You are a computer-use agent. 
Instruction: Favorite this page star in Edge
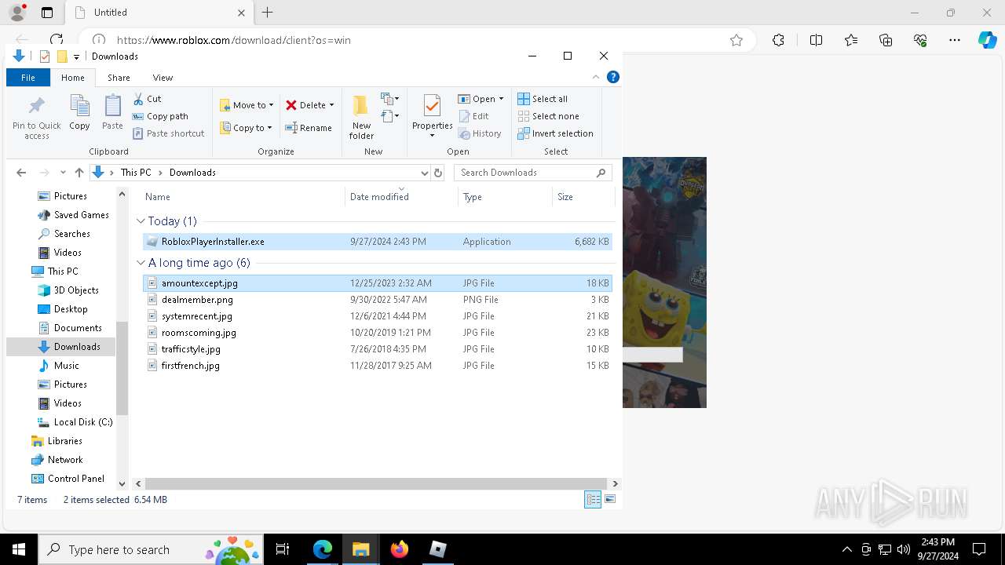pyautogui.click(x=736, y=40)
